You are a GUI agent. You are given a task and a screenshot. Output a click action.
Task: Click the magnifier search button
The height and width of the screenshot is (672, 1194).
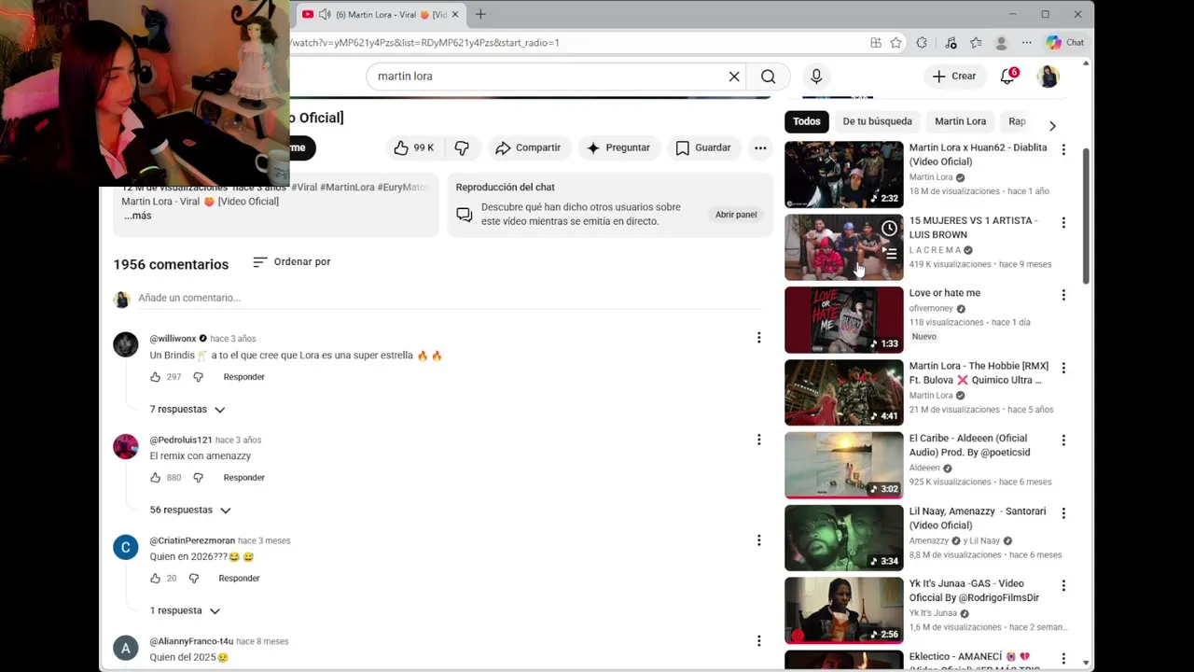[768, 77]
